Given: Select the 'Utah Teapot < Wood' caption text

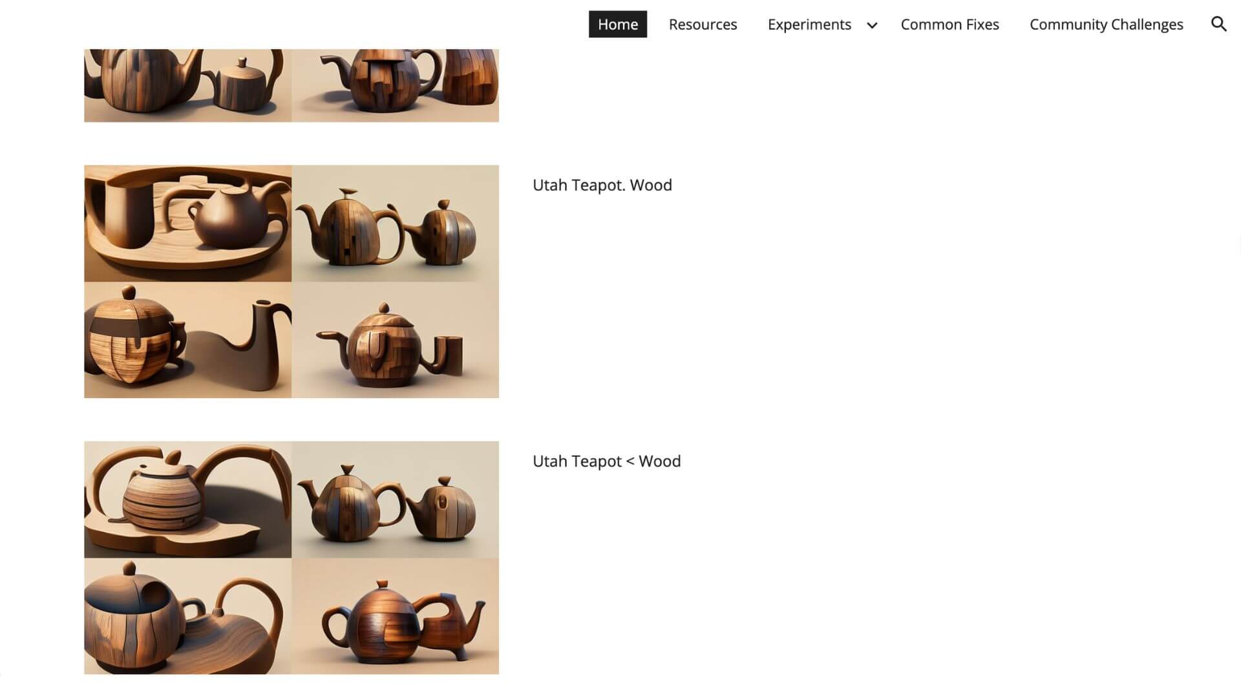Looking at the screenshot, I should 606,461.
